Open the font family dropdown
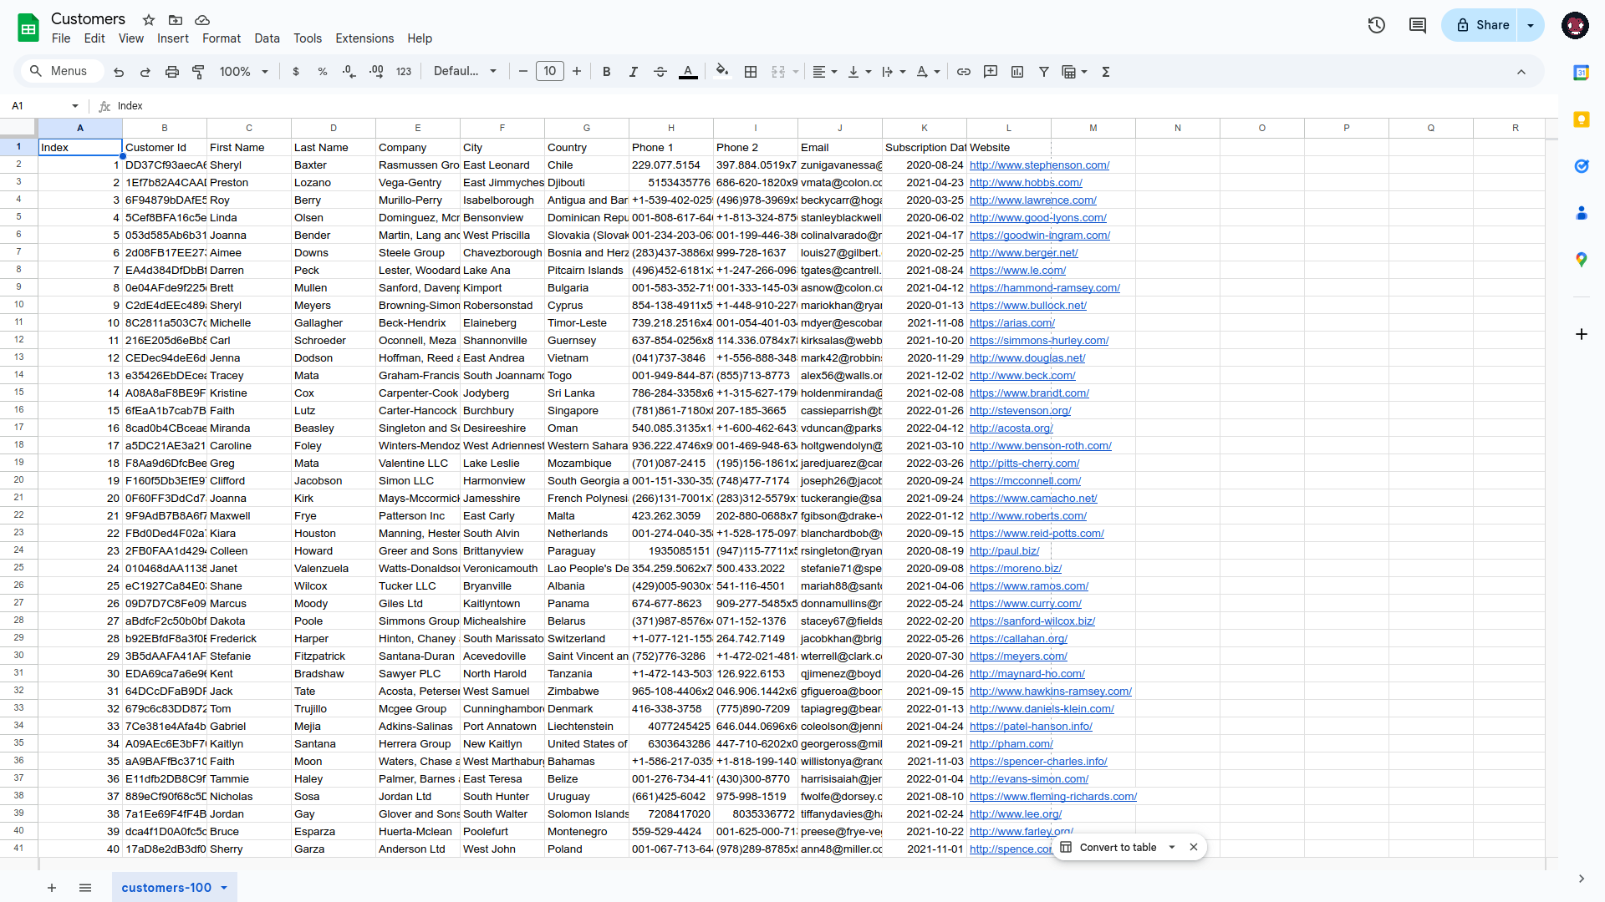Screen dimensions: 1605x902 click(x=465, y=72)
